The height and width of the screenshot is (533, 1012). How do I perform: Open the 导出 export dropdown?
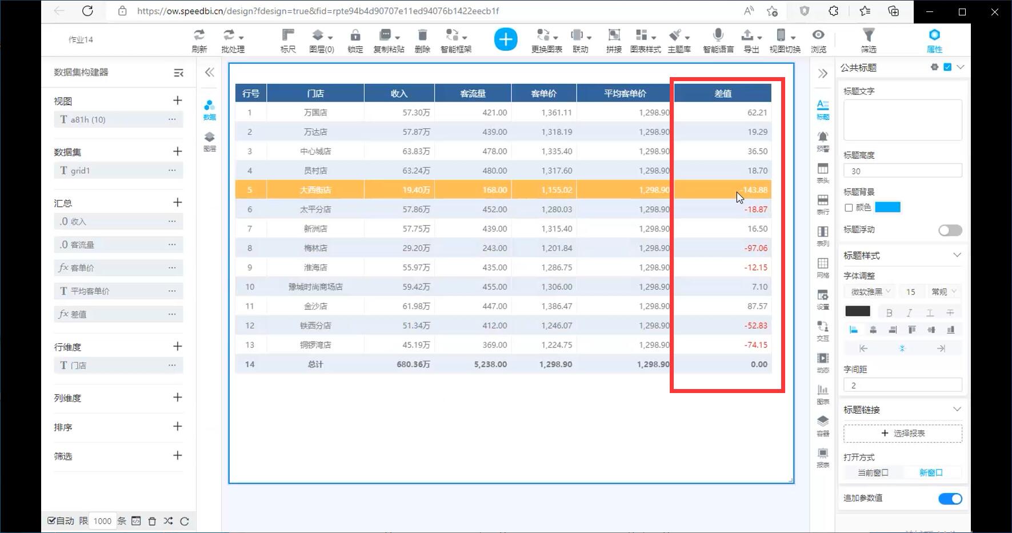[751, 40]
